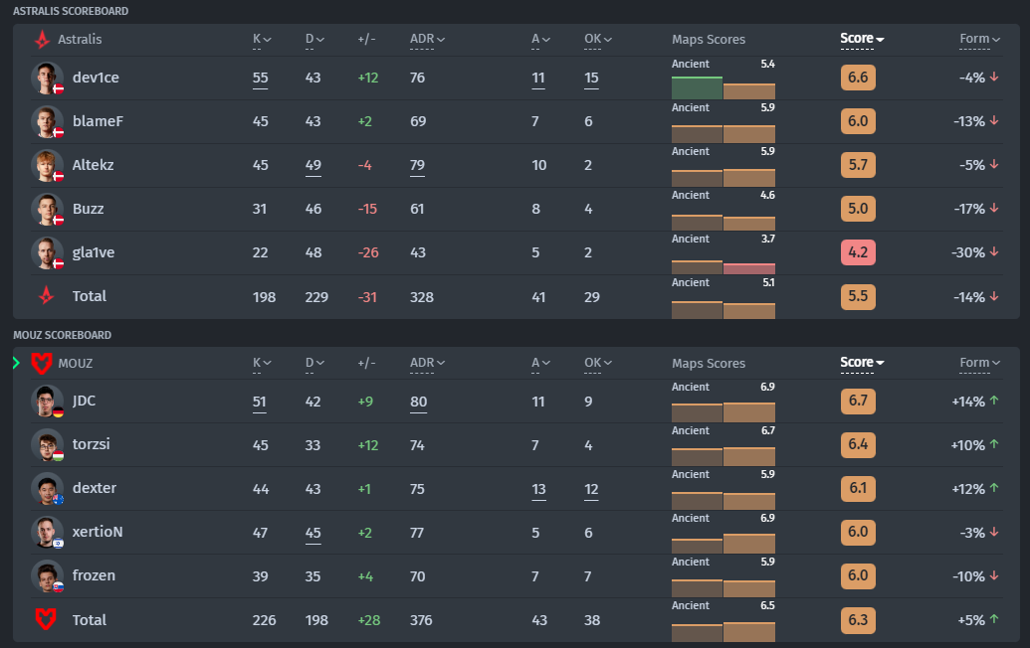Click the red down arrow in frozen's form
1030x648 pixels.
click(994, 575)
